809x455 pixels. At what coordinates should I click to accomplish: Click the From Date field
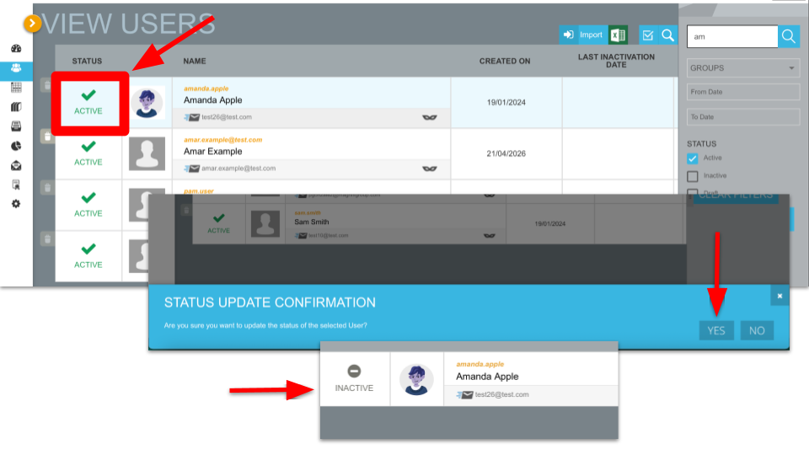[x=743, y=92]
